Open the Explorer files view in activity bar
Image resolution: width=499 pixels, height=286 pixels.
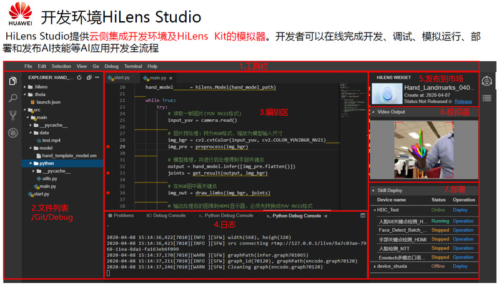[x=12, y=81]
